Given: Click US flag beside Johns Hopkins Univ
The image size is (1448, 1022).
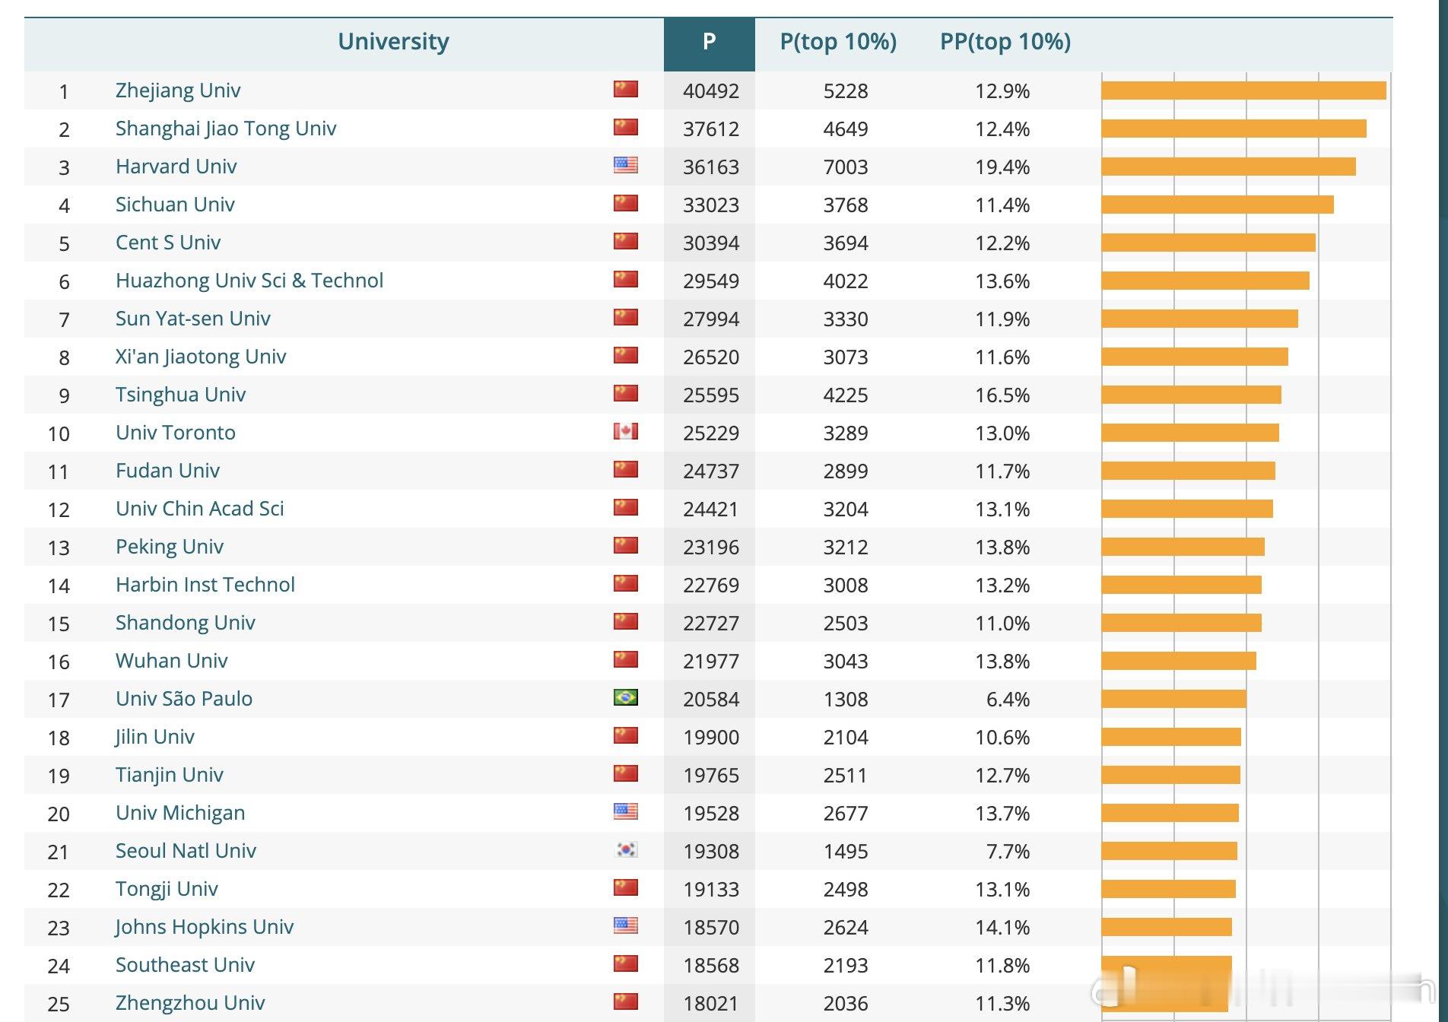Looking at the screenshot, I should point(626,926).
